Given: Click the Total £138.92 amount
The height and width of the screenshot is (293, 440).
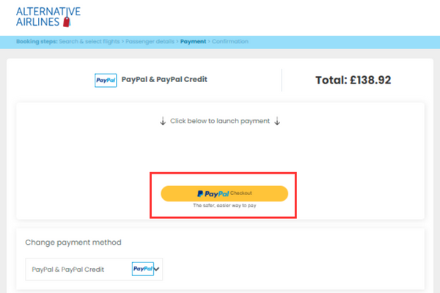Looking at the screenshot, I should click(x=353, y=80).
